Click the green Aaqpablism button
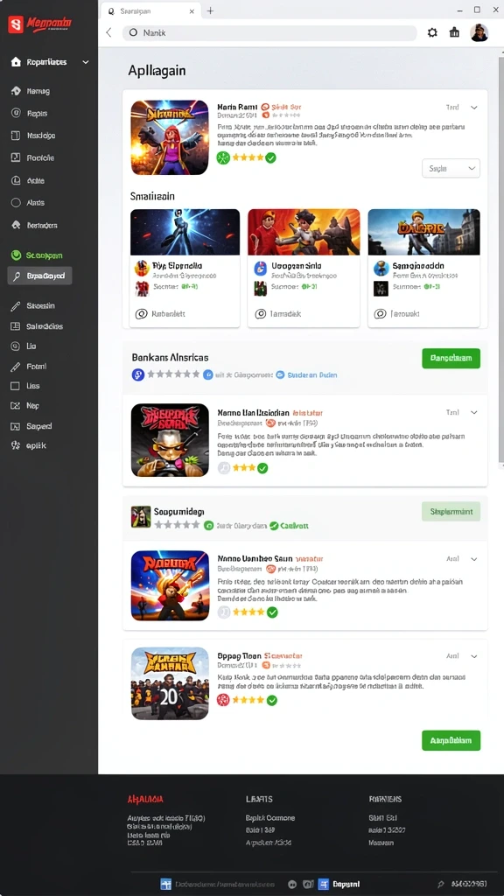The image size is (504, 896). tap(451, 740)
